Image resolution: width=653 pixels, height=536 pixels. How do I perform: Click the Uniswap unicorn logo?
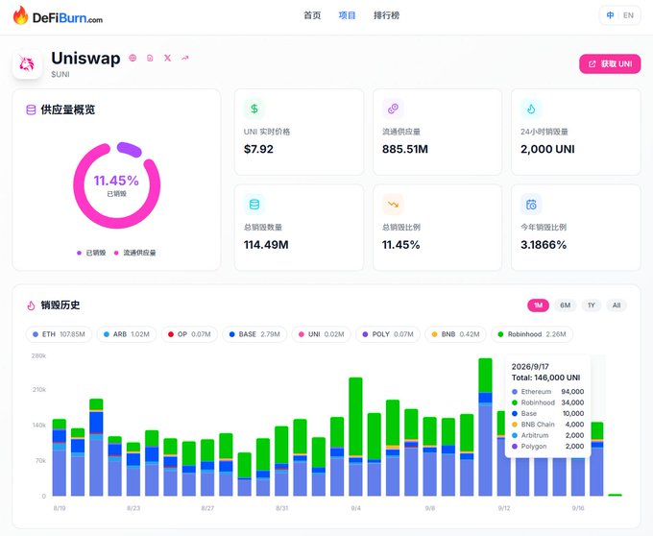tap(27, 63)
